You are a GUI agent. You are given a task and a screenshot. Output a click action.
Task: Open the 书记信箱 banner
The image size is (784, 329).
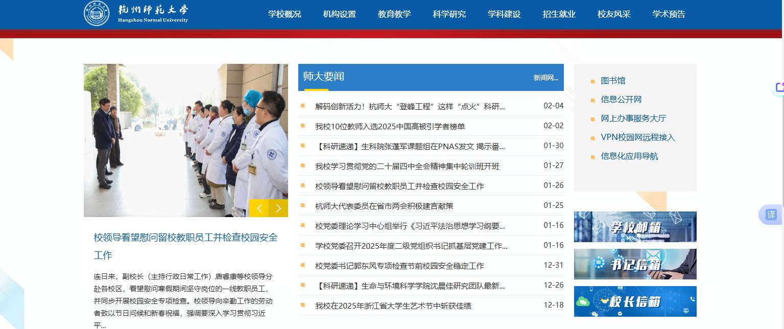pos(635,264)
